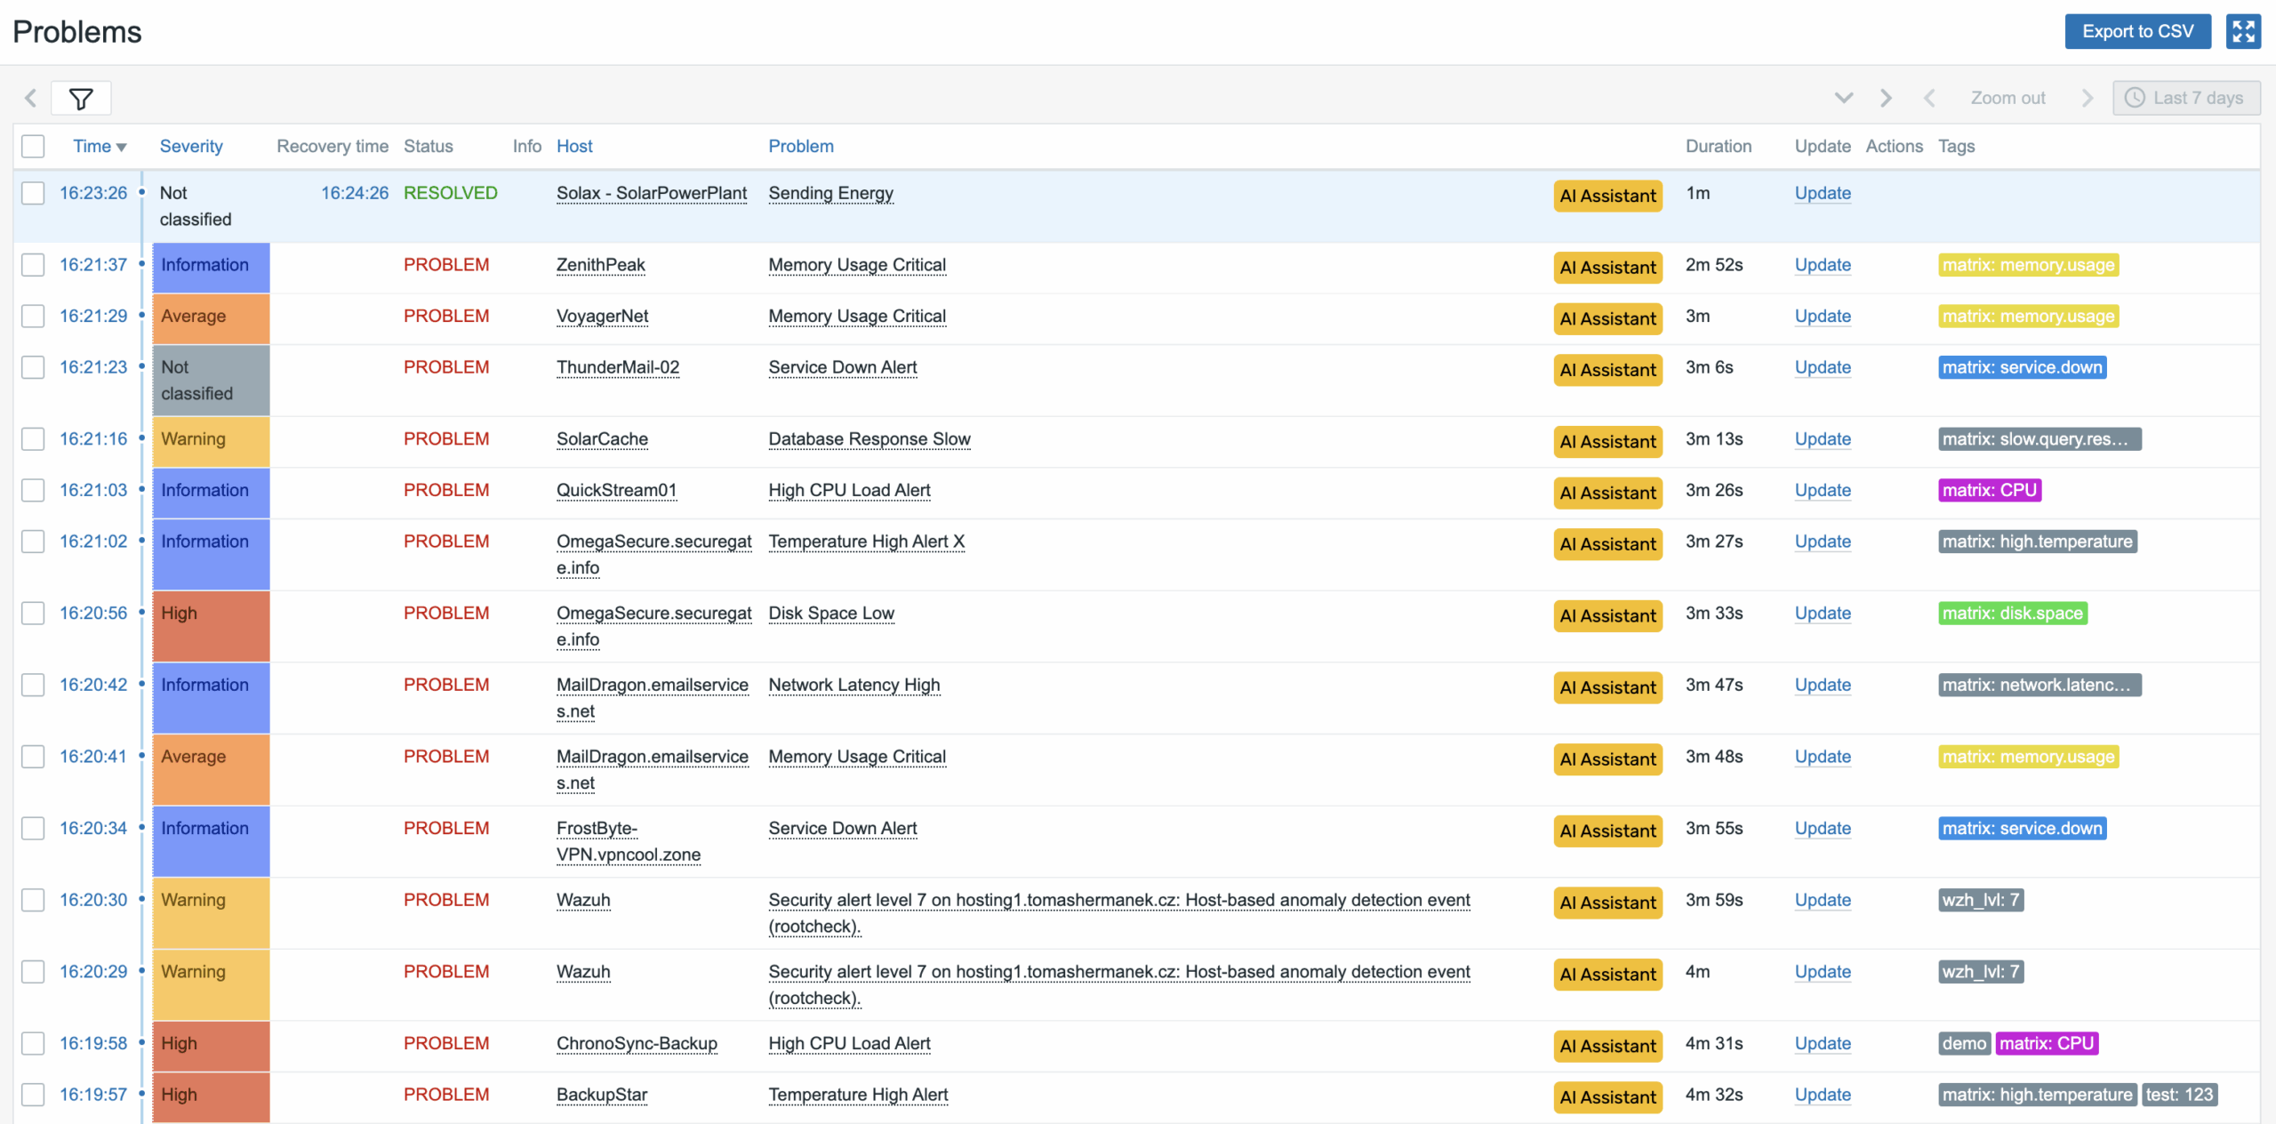This screenshot has width=2276, height=1124.
Task: Tick checkbox for ChronoSync-Backup row
Action: click(34, 1044)
